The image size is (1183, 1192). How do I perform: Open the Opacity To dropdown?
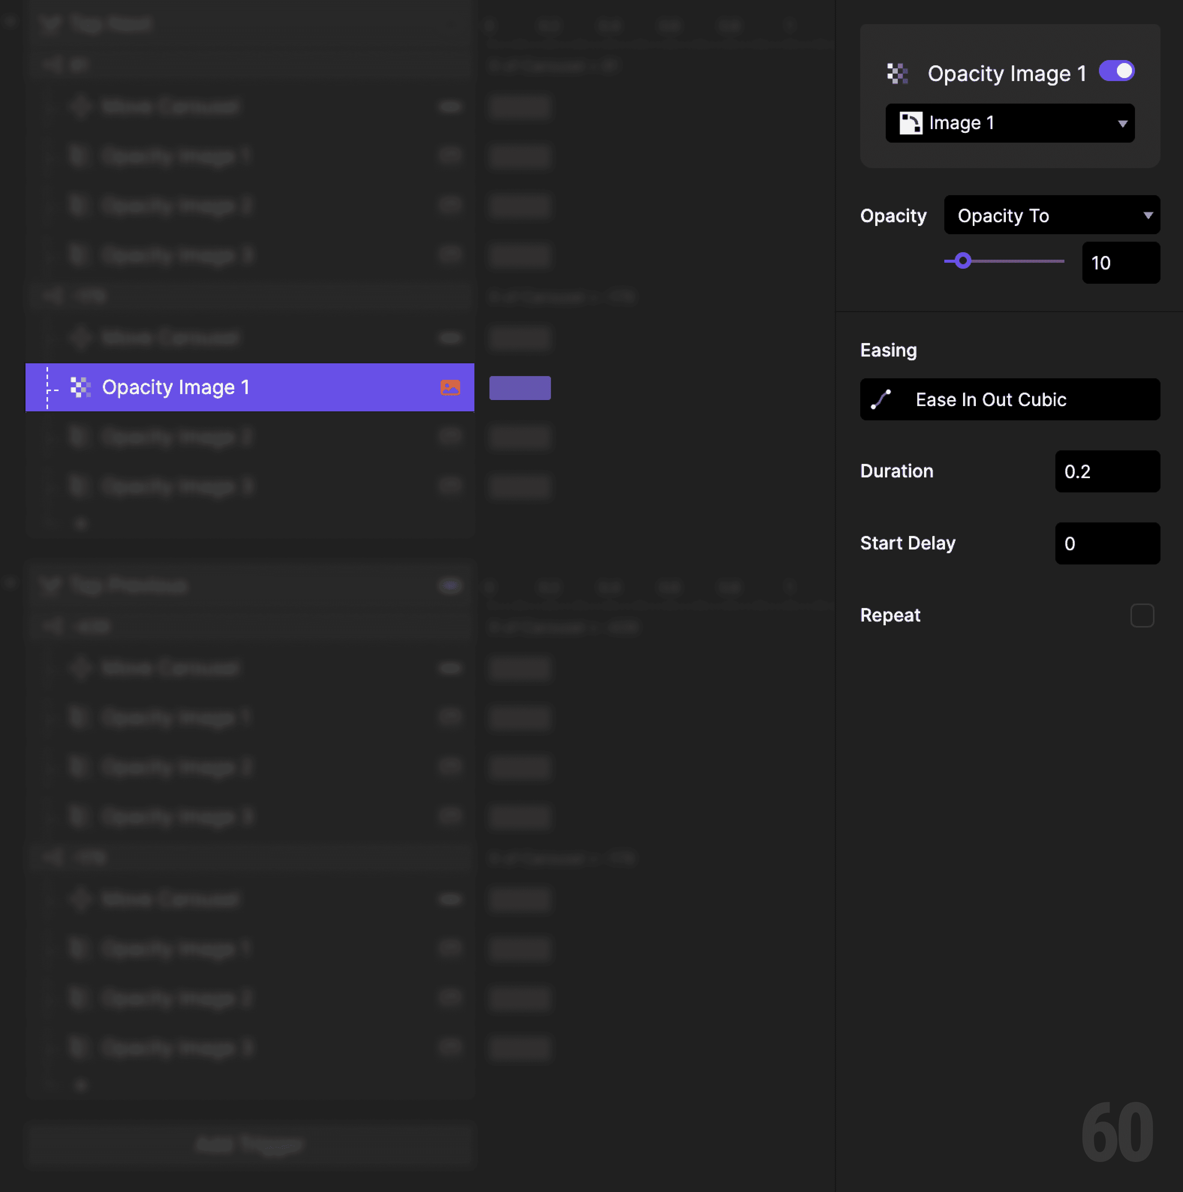(x=1052, y=215)
